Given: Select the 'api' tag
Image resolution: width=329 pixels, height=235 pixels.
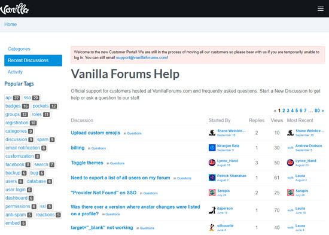Looking at the screenshot, I should pyautogui.click(x=13, y=98).
